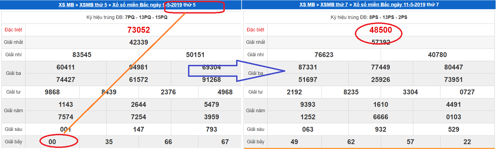Click fourth prize number 0727

(x=467, y=92)
